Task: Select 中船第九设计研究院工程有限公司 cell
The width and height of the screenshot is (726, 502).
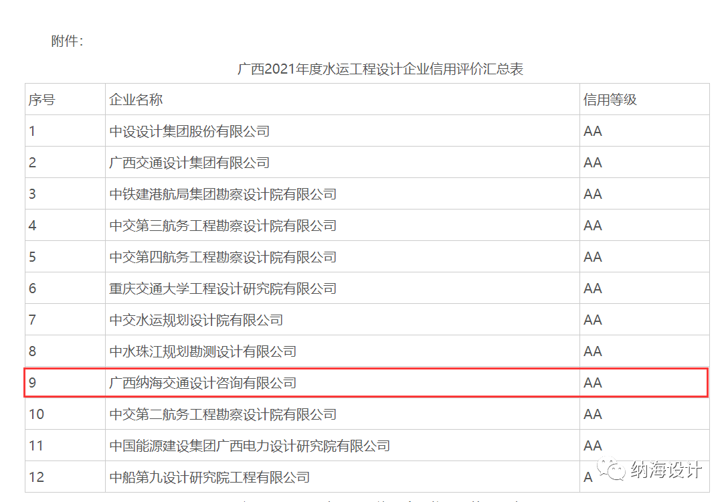Action: 209,477
